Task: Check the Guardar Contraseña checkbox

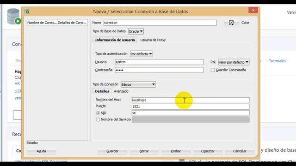Action: pos(213,70)
